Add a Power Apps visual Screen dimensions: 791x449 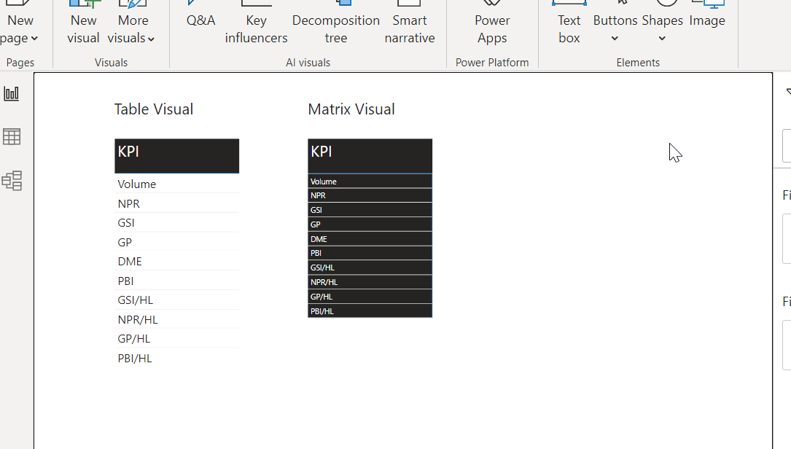click(492, 23)
